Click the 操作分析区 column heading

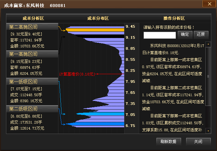[174, 18]
